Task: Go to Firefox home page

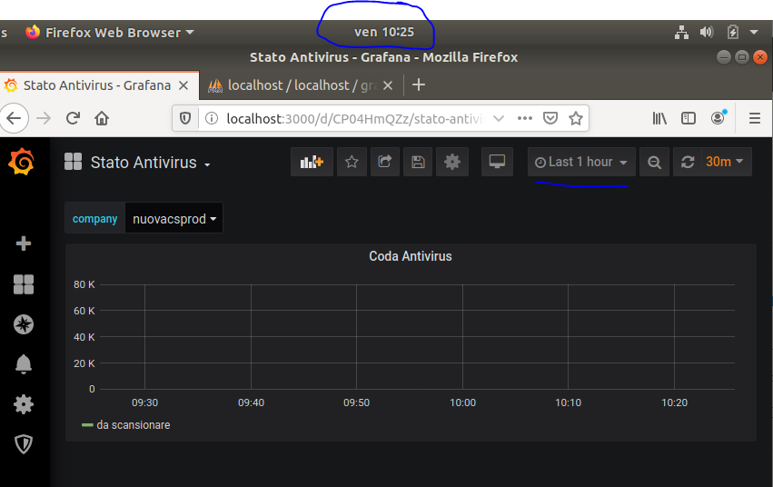Action: click(102, 118)
